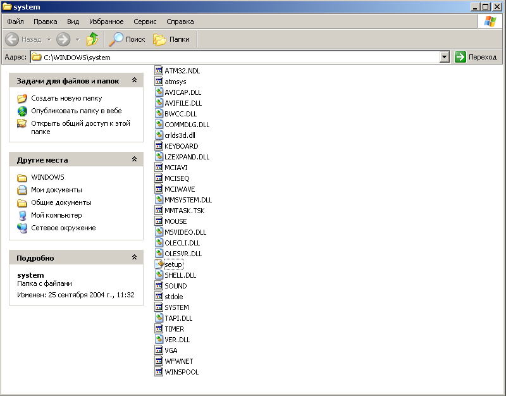Click the system folder icon in title bar
This screenshot has width=506, height=396.
[7, 6]
